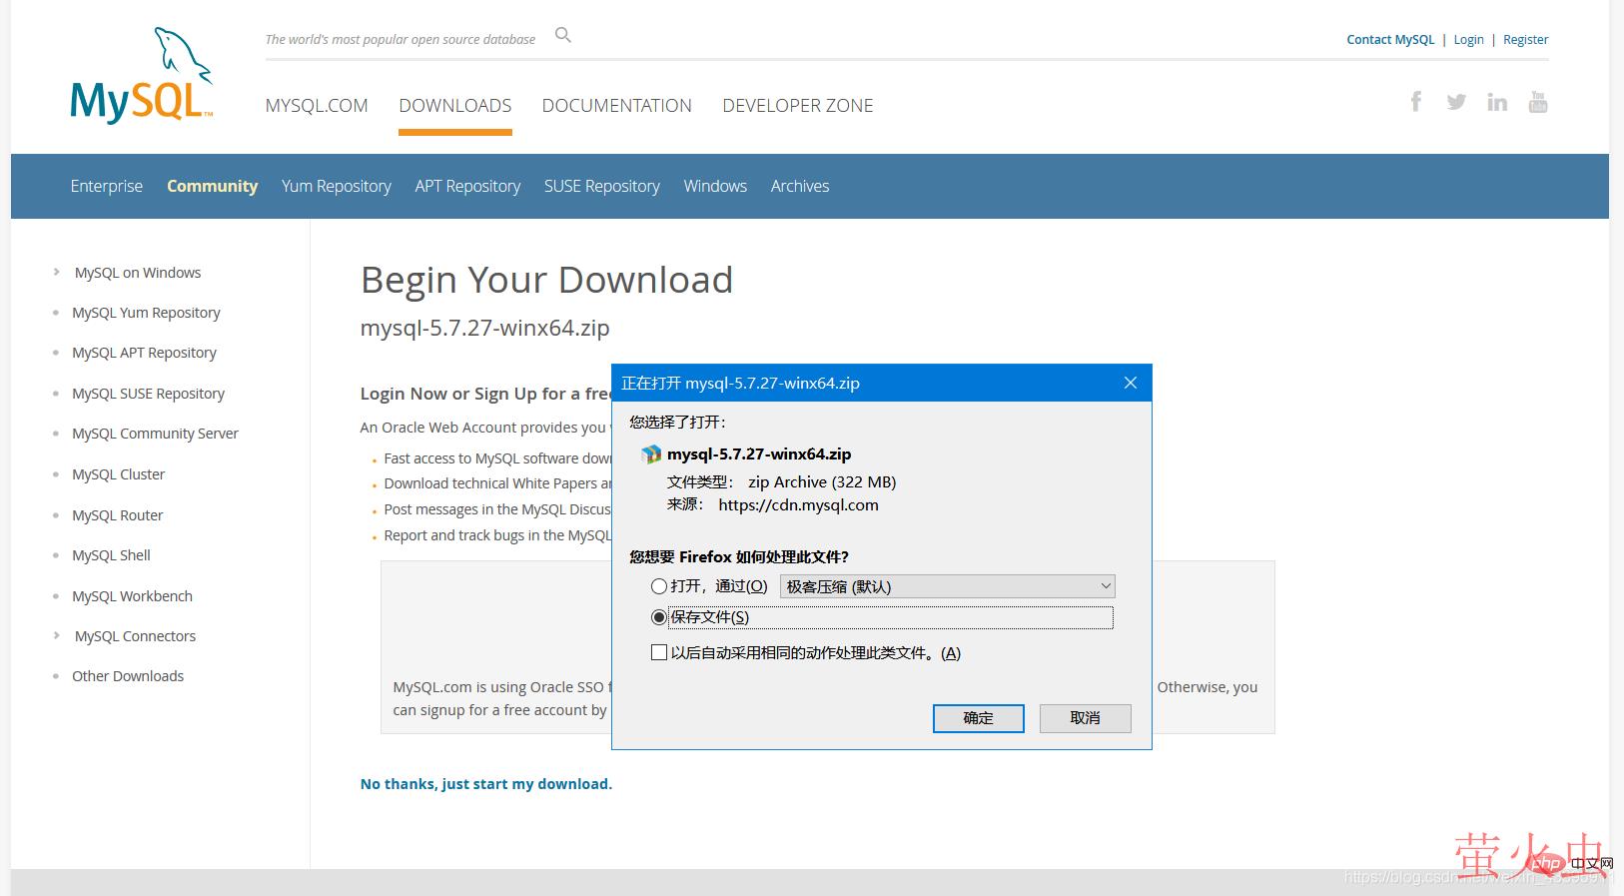Click the MySQL dolphin logo
The width and height of the screenshot is (1624, 896).
click(x=142, y=76)
